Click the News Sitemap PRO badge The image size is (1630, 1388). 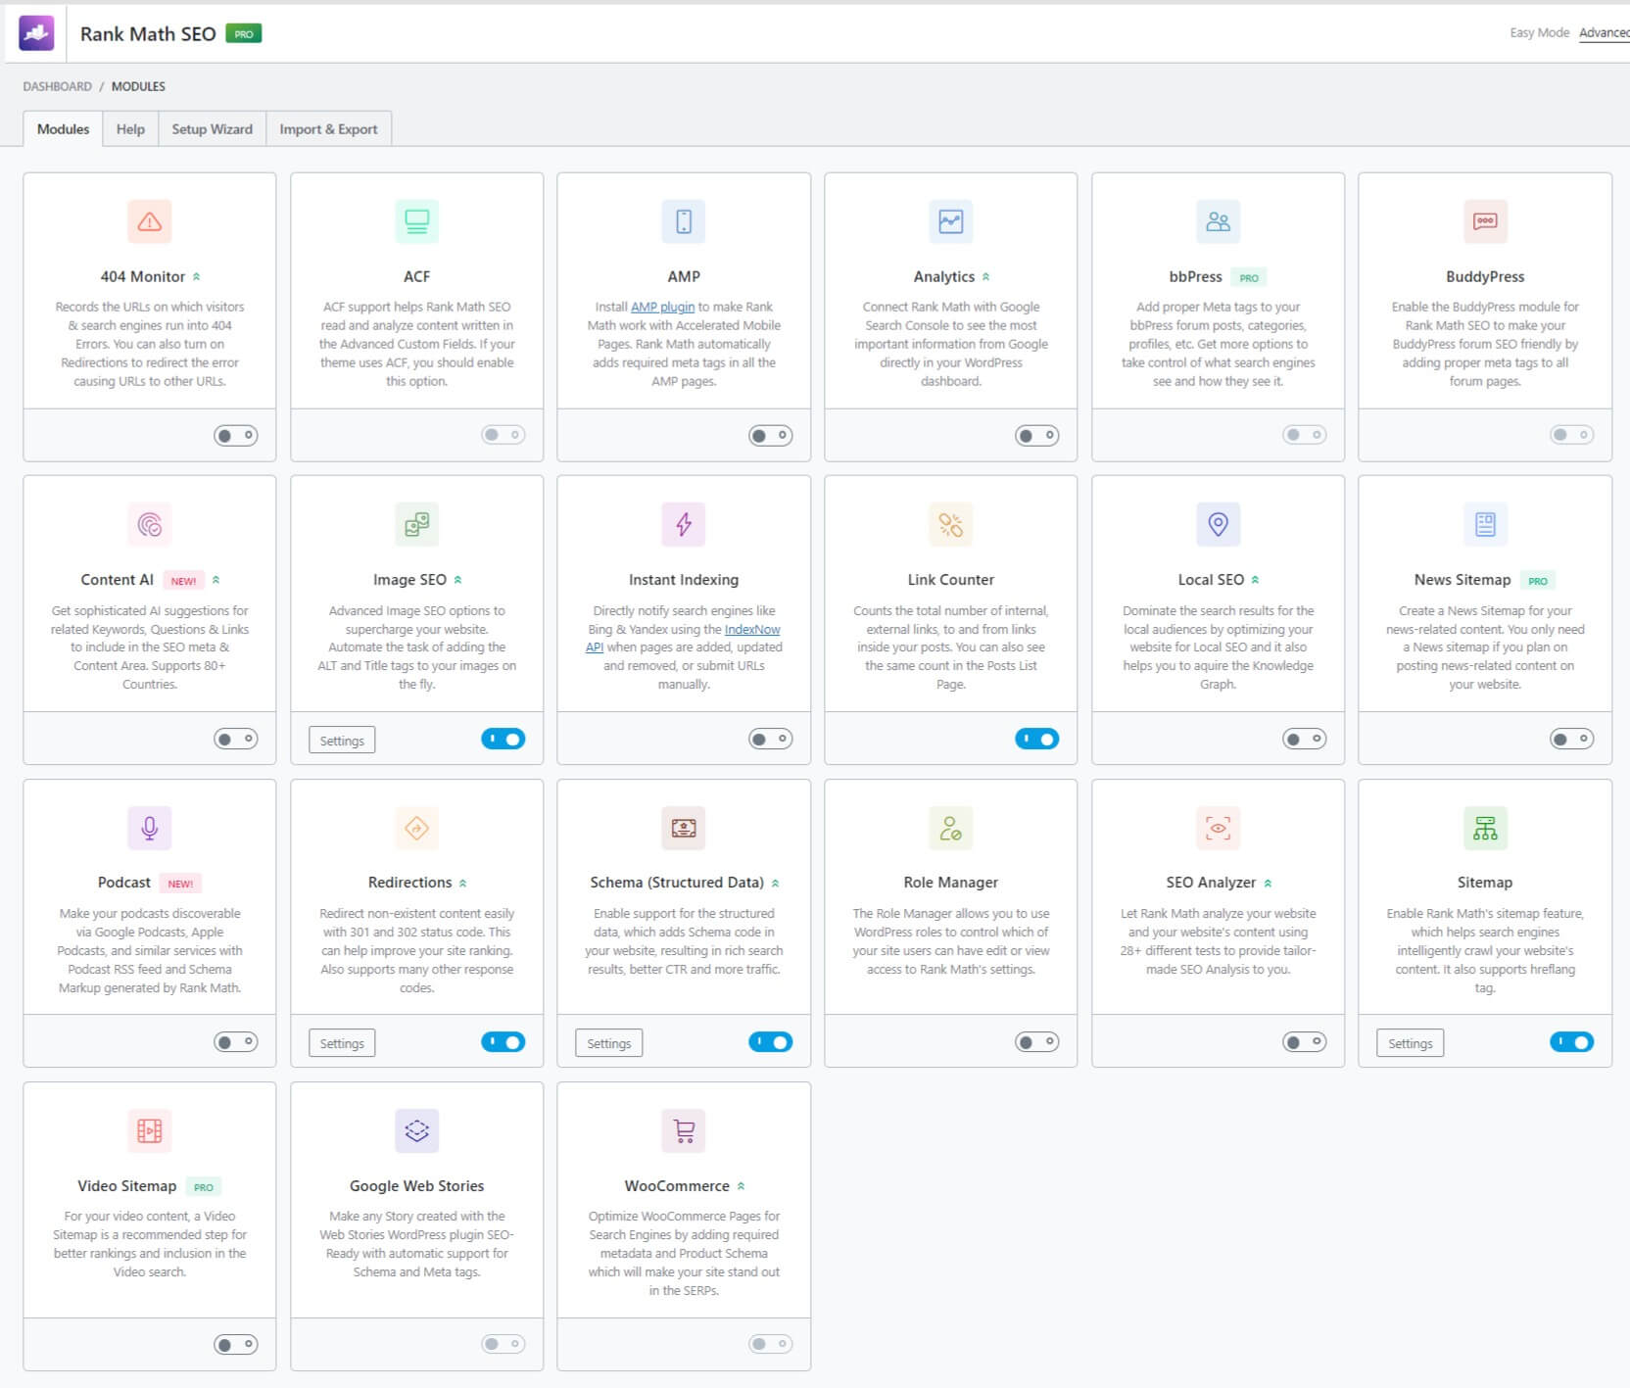coord(1538,581)
